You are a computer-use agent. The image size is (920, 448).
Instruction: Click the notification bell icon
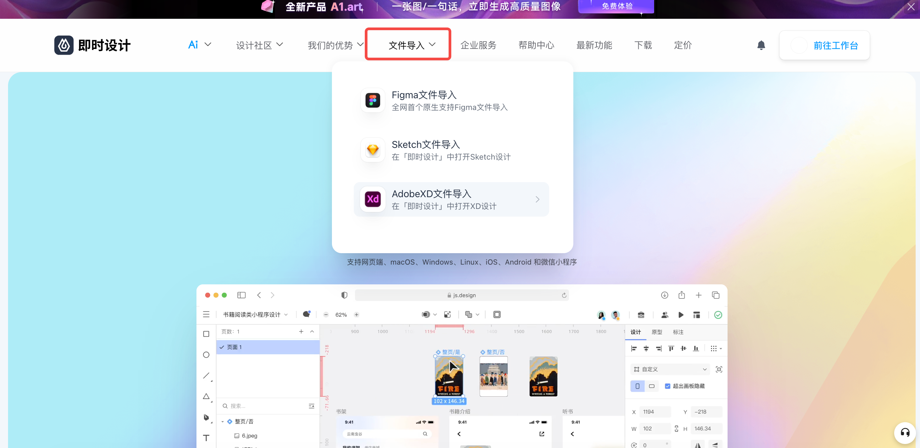(x=761, y=45)
